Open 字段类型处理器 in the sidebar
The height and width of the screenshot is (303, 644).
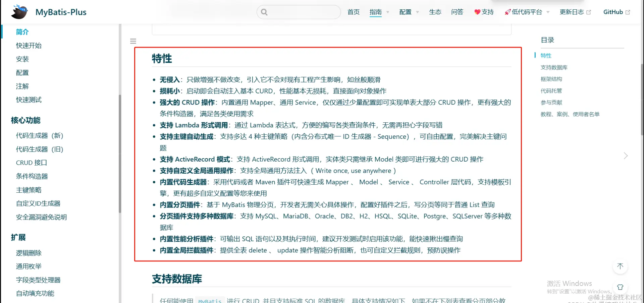tap(38, 280)
